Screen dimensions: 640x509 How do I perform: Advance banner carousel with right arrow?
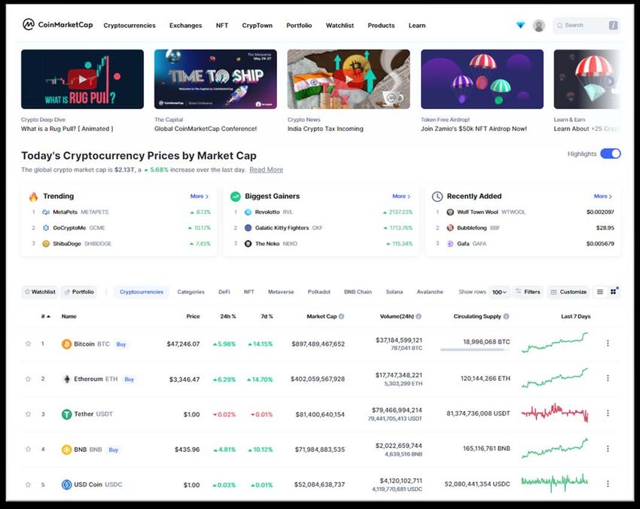coord(610,81)
